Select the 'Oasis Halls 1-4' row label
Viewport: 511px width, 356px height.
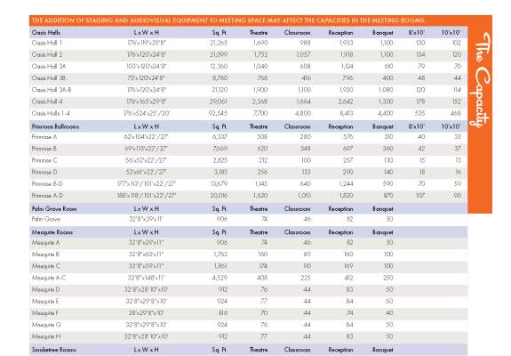[x=51, y=113]
